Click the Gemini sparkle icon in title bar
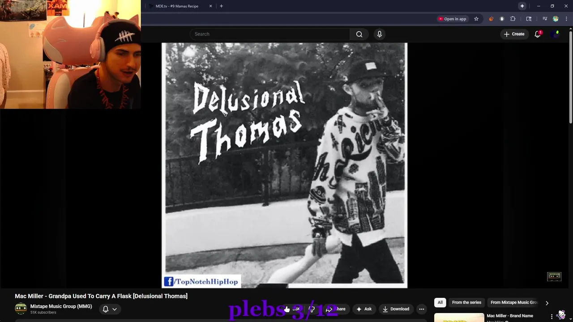 click(x=522, y=6)
